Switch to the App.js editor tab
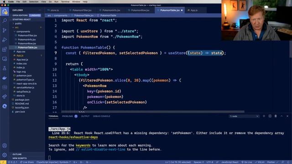 194,10
